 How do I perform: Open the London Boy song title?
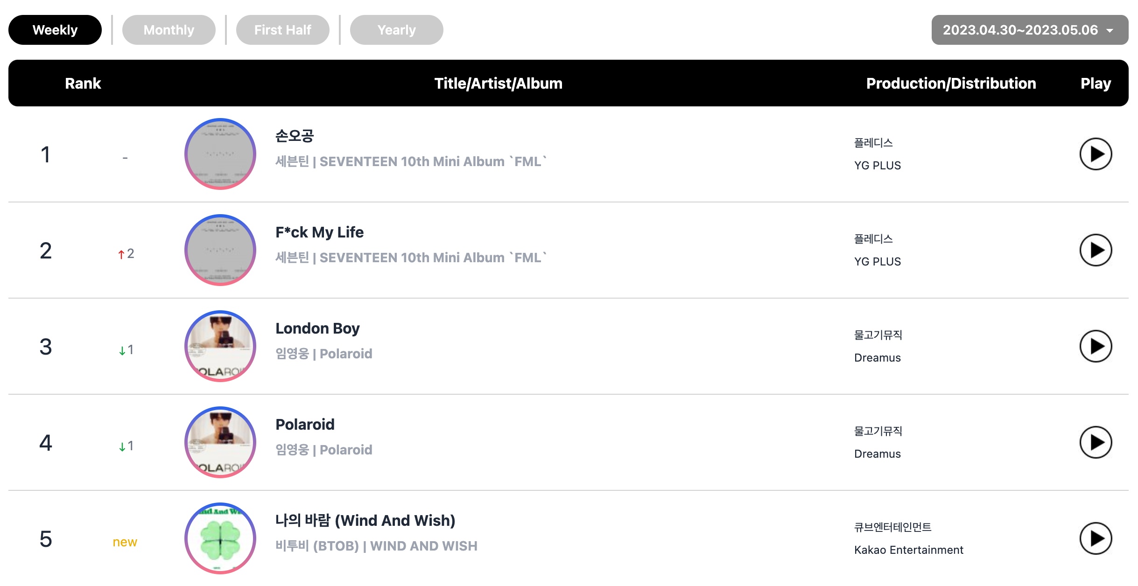coord(317,328)
